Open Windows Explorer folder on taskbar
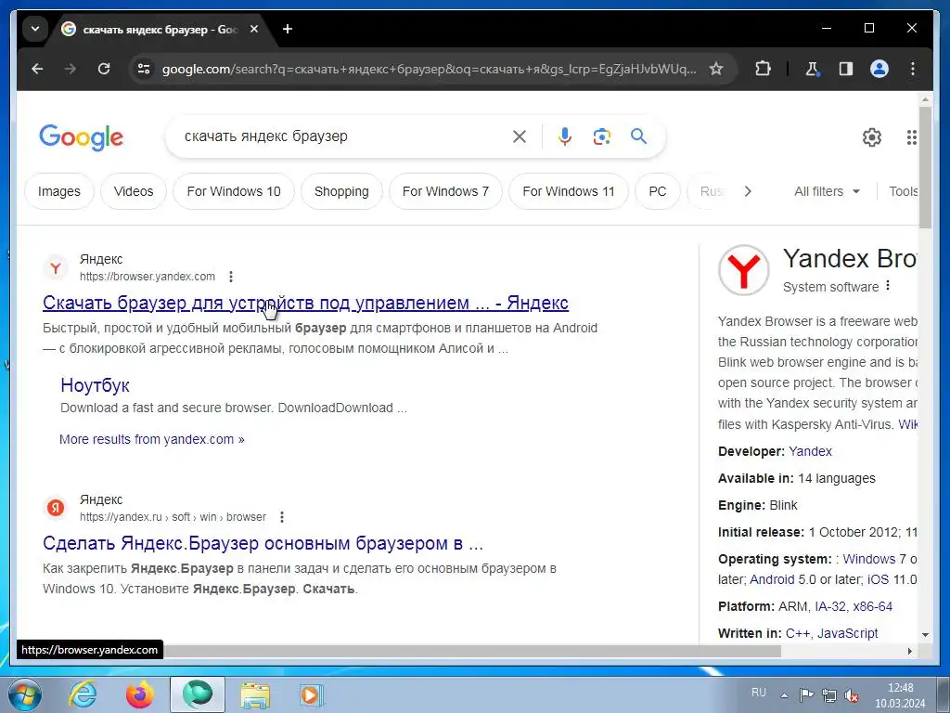950x713 pixels. point(255,694)
